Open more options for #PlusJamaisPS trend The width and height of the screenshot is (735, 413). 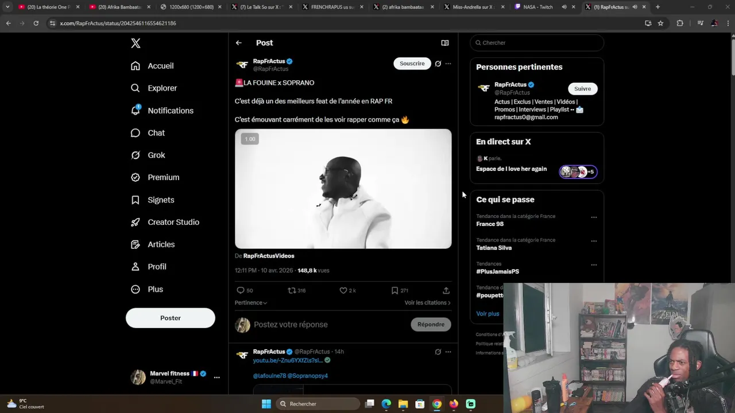point(594,265)
